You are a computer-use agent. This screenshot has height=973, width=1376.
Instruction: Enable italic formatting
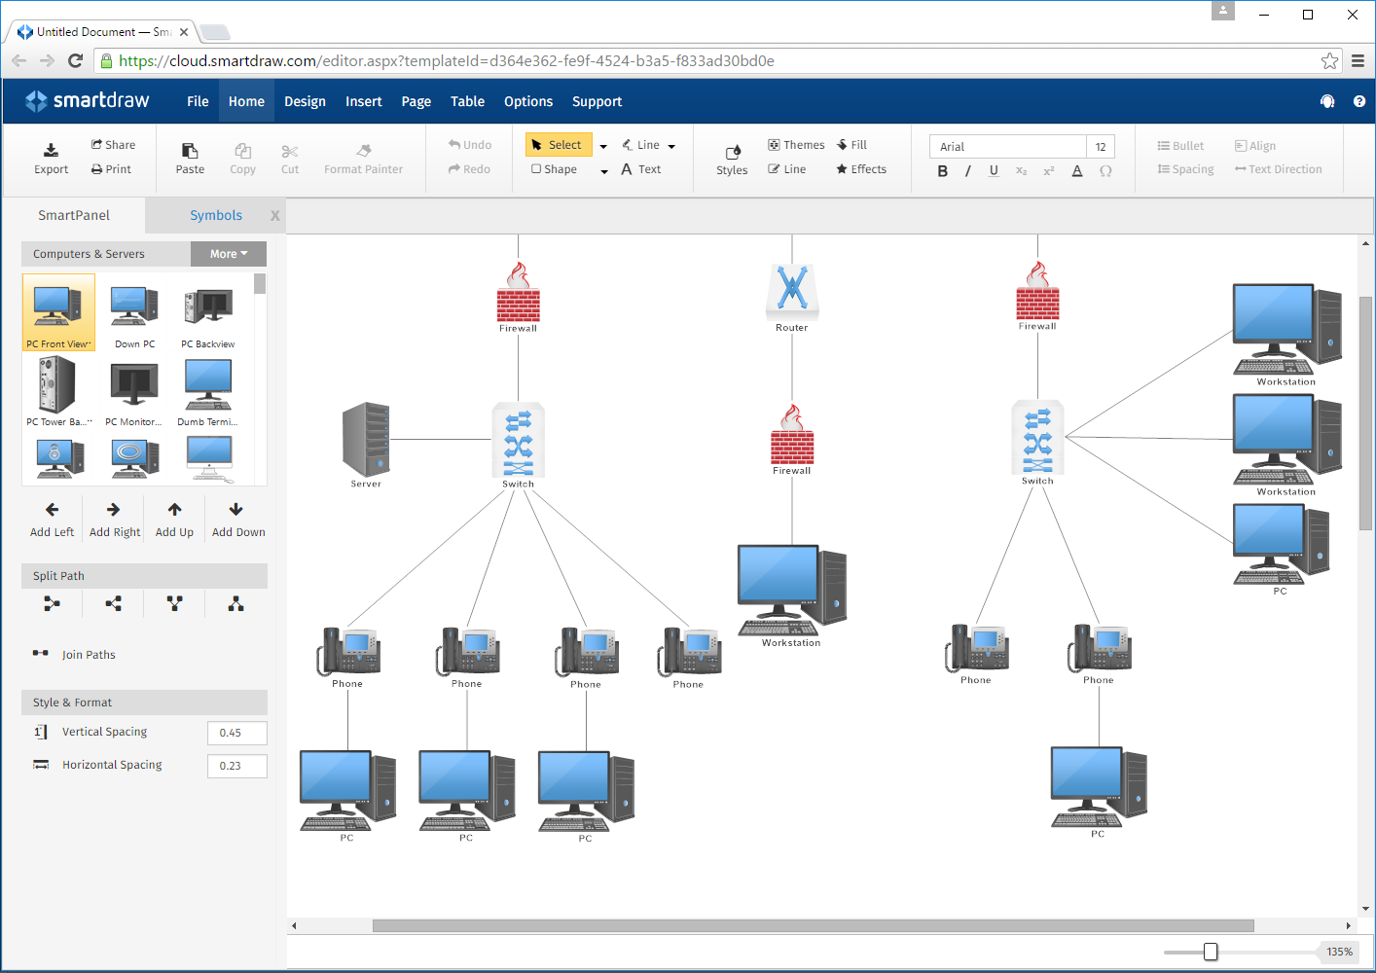pos(968,170)
